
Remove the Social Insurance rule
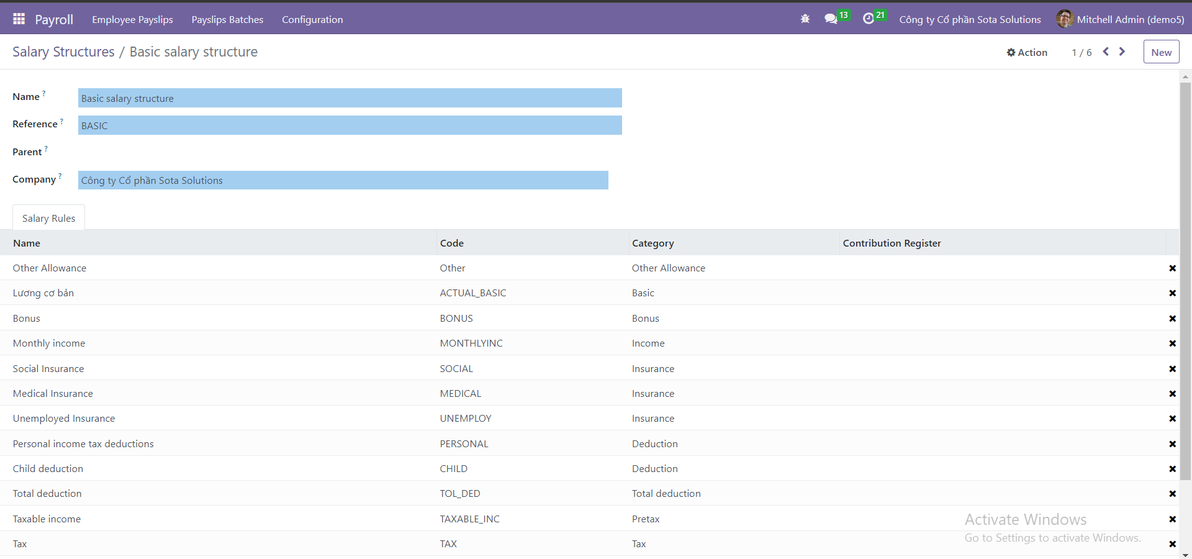(x=1172, y=369)
